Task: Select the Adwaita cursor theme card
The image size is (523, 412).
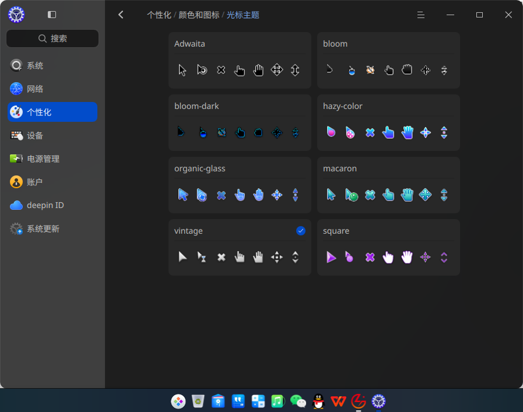Action: 240,61
